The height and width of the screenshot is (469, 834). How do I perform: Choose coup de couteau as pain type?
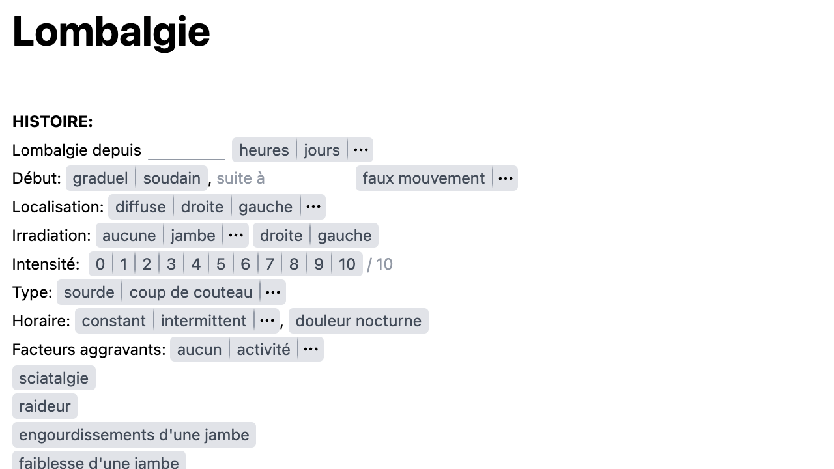[191, 292]
